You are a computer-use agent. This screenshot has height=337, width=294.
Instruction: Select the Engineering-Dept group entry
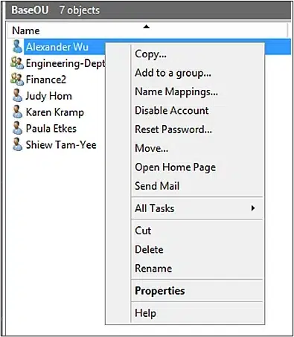pos(65,63)
